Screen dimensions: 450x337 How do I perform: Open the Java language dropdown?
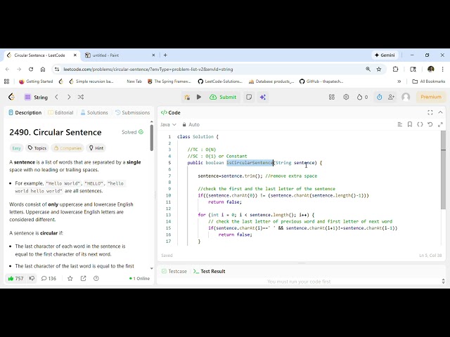click(169, 124)
